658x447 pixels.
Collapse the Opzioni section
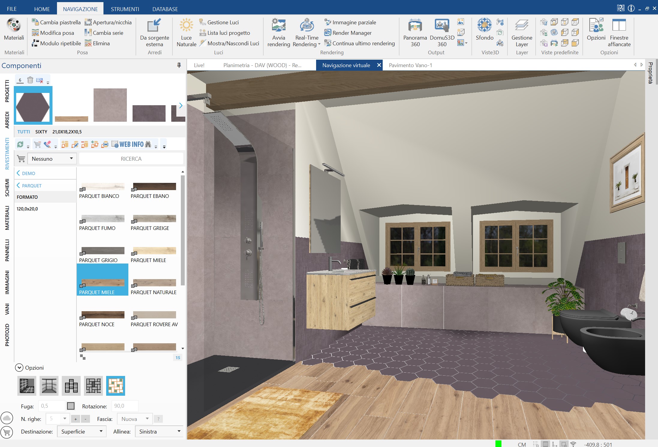click(19, 368)
